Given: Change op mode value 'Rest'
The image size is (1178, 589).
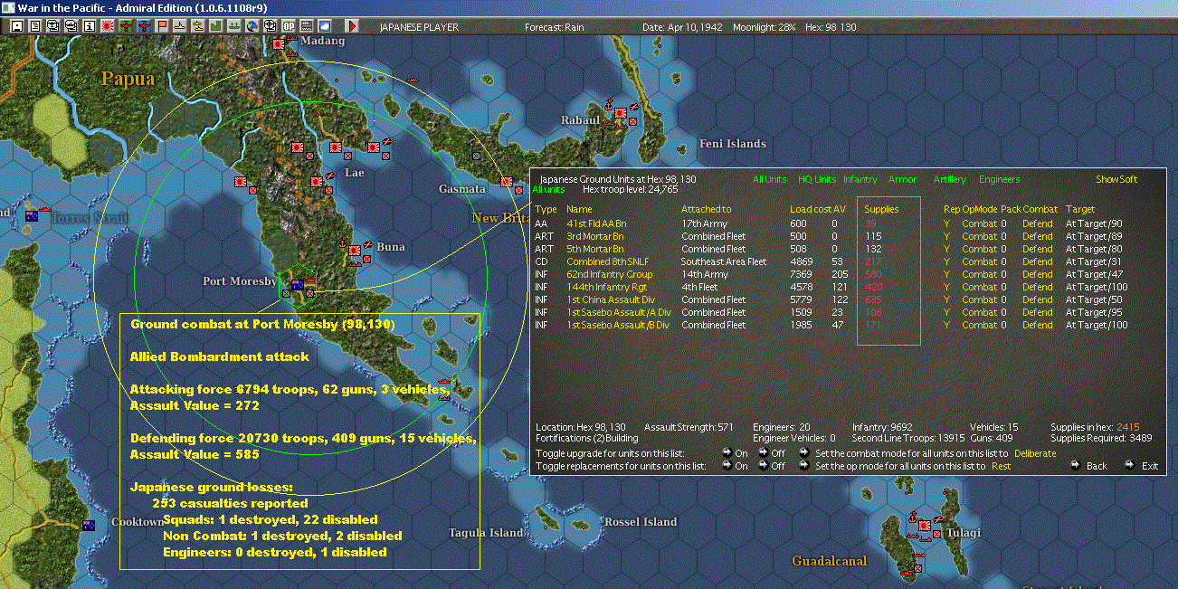Looking at the screenshot, I should coord(1001,466).
